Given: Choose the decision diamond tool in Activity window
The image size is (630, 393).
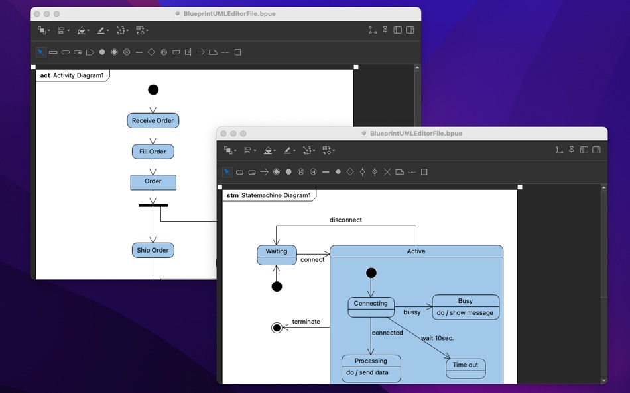Looking at the screenshot, I should pyautogui.click(x=151, y=52).
